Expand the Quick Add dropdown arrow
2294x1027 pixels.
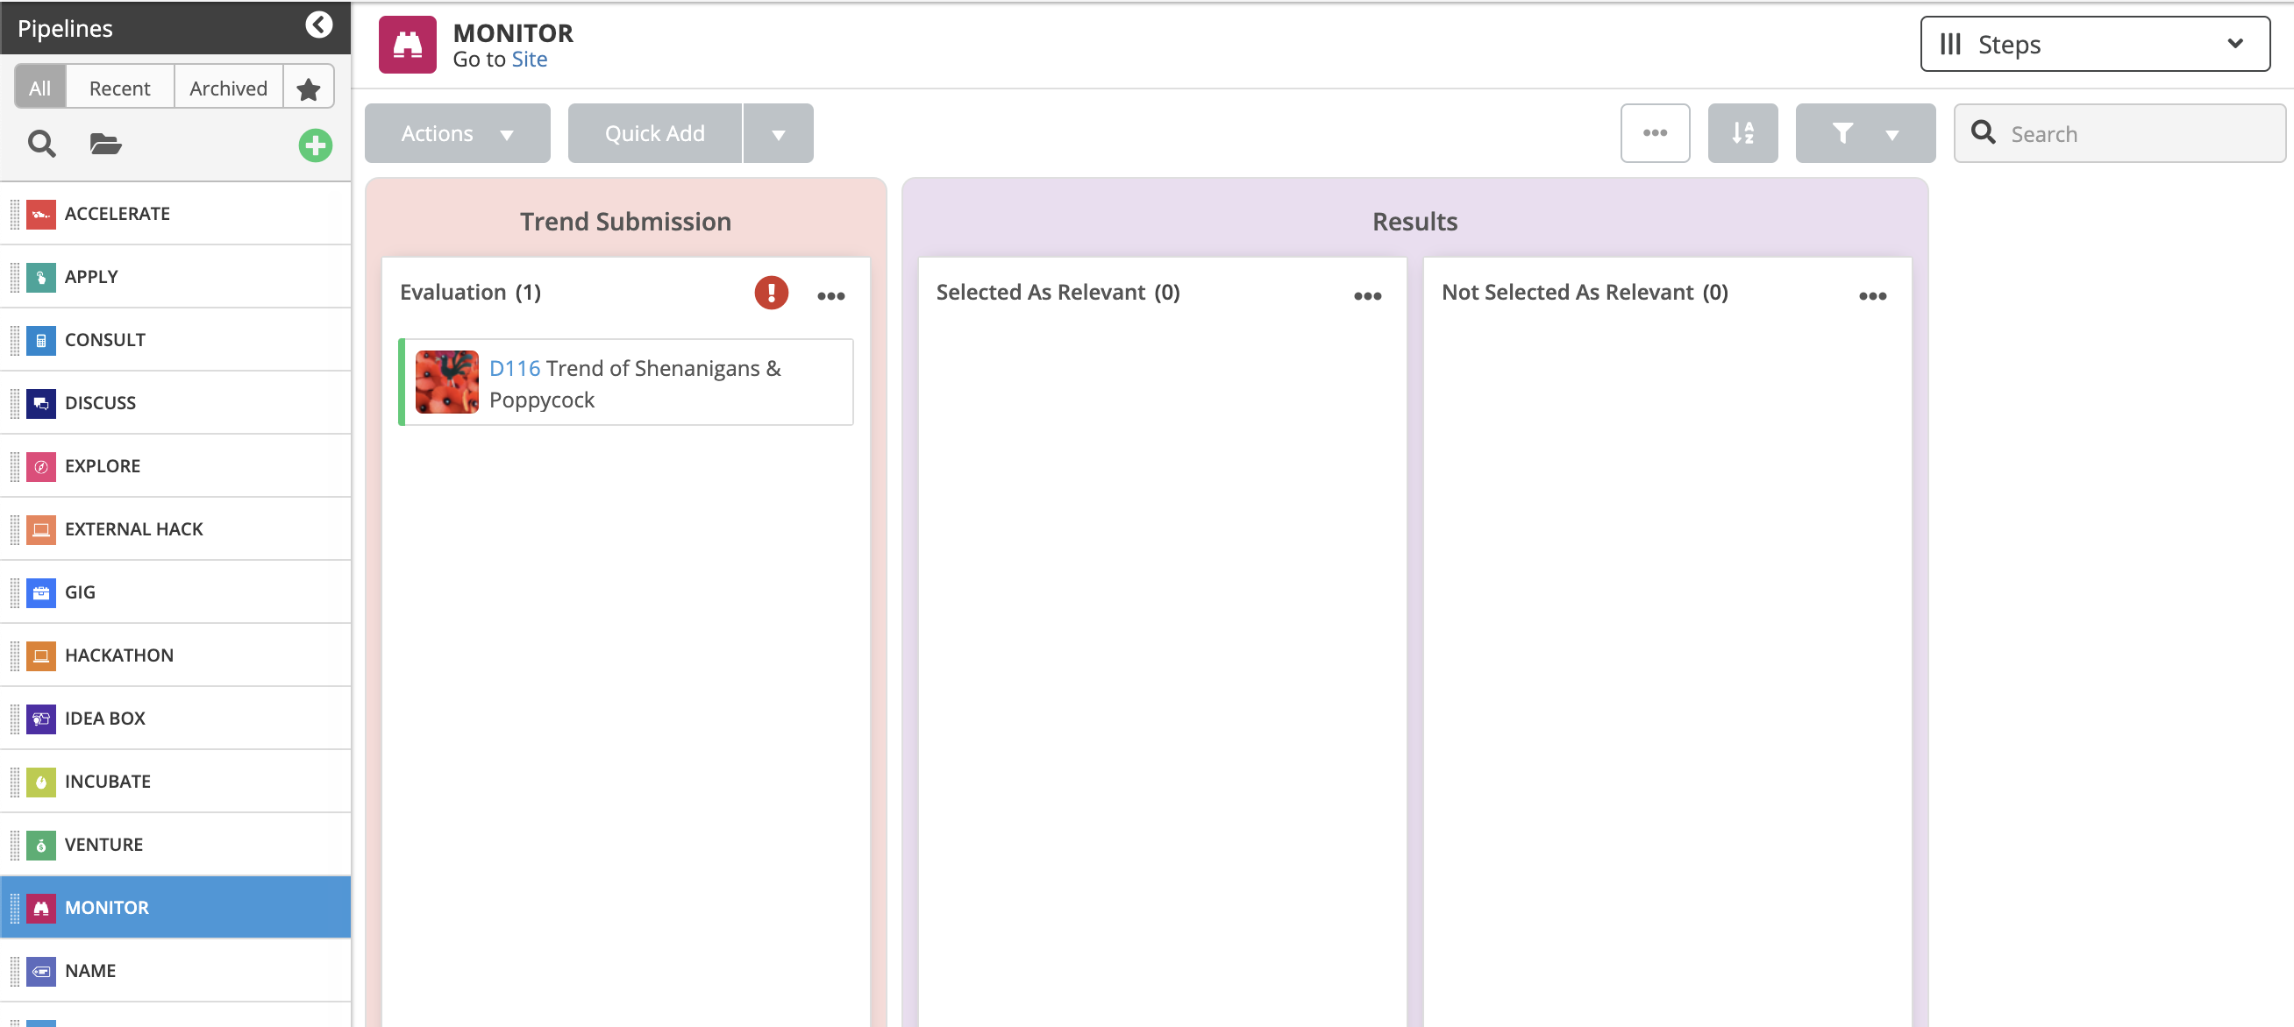point(779,133)
